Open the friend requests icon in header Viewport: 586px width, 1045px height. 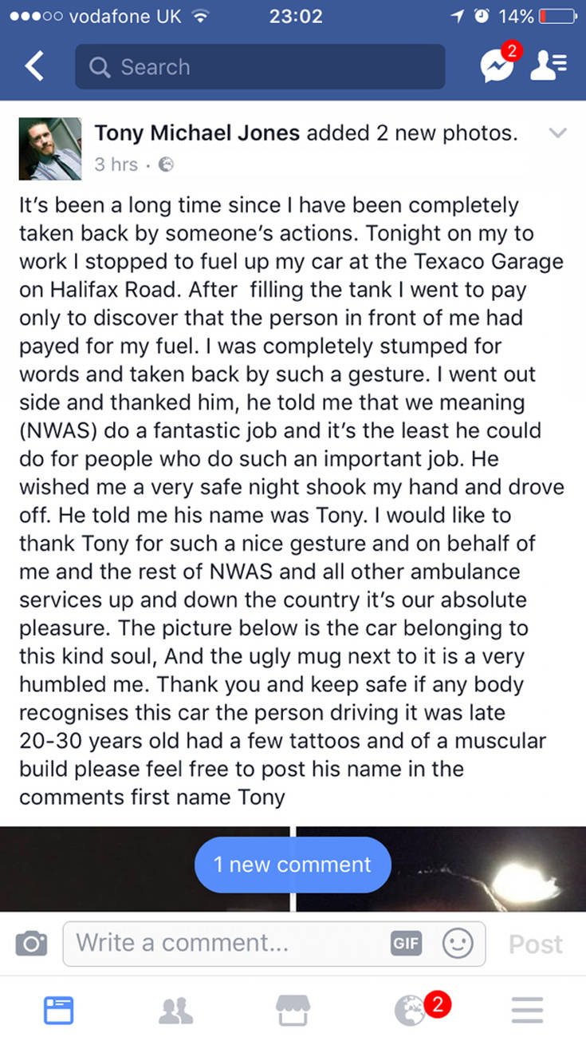pyautogui.click(x=549, y=67)
